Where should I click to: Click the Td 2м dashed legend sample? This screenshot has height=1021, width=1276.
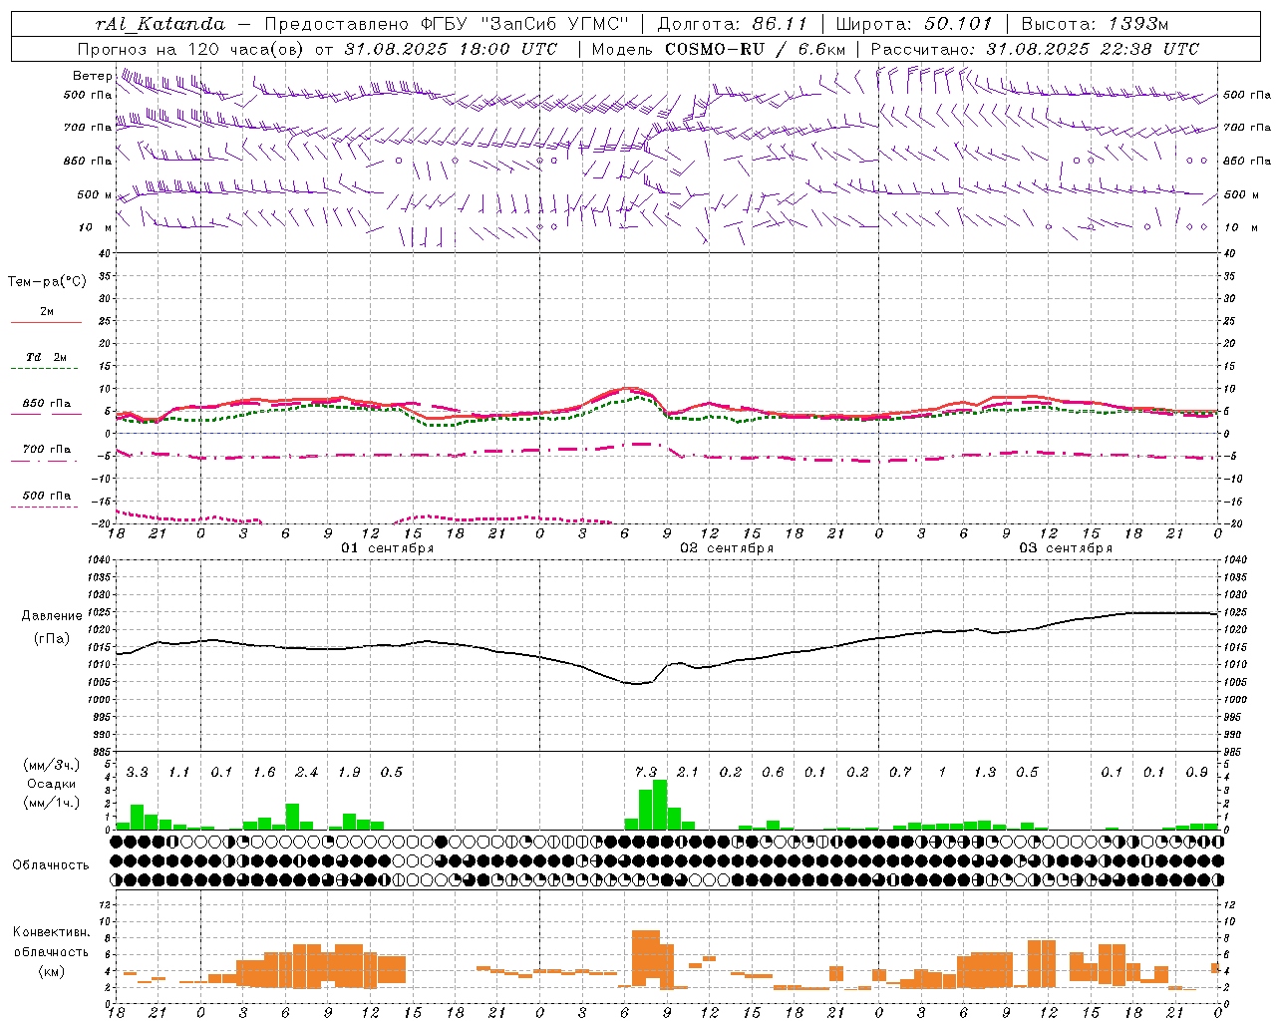46,369
